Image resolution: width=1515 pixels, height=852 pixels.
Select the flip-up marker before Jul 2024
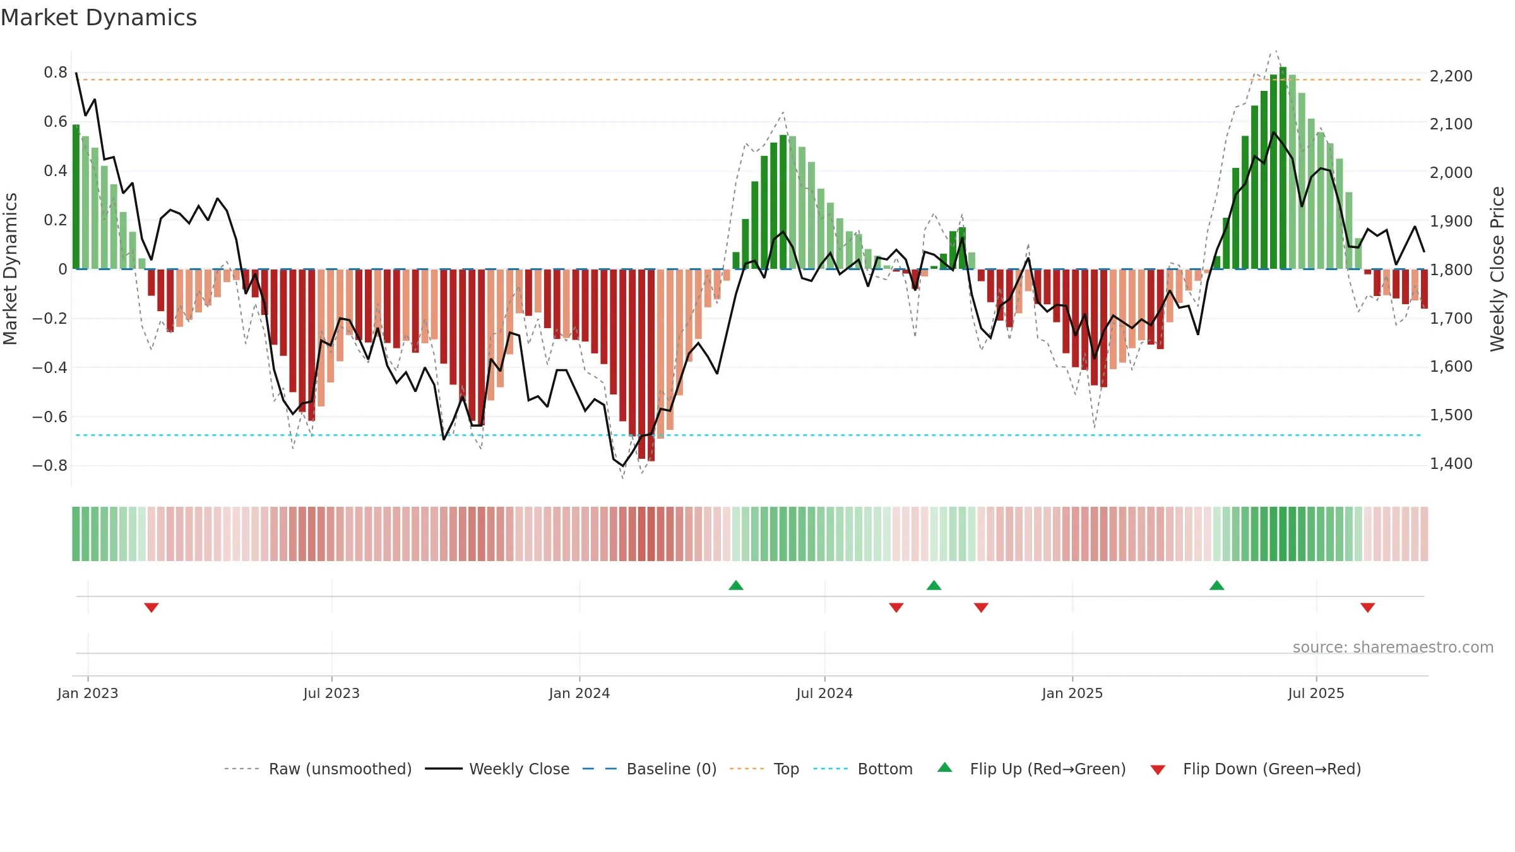coord(736,585)
